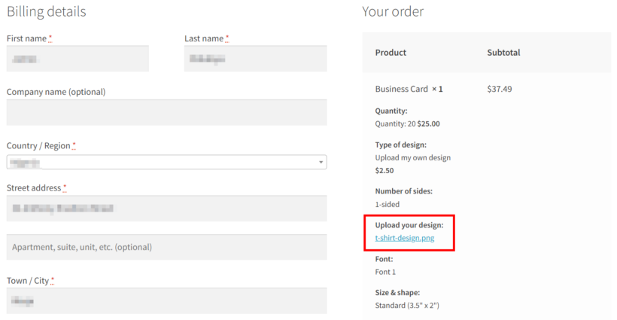Click the Town / City label
This screenshot has height=320, width=617.
tap(28, 281)
